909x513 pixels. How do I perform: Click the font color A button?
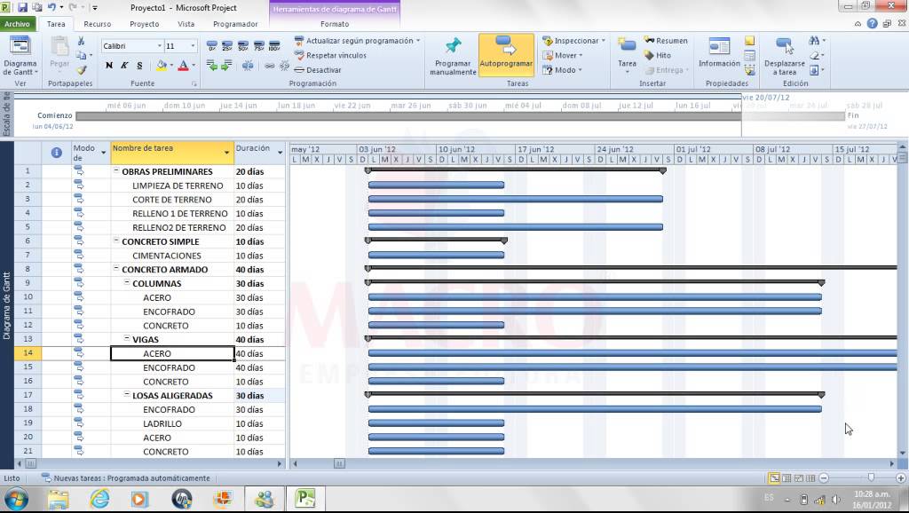(183, 66)
